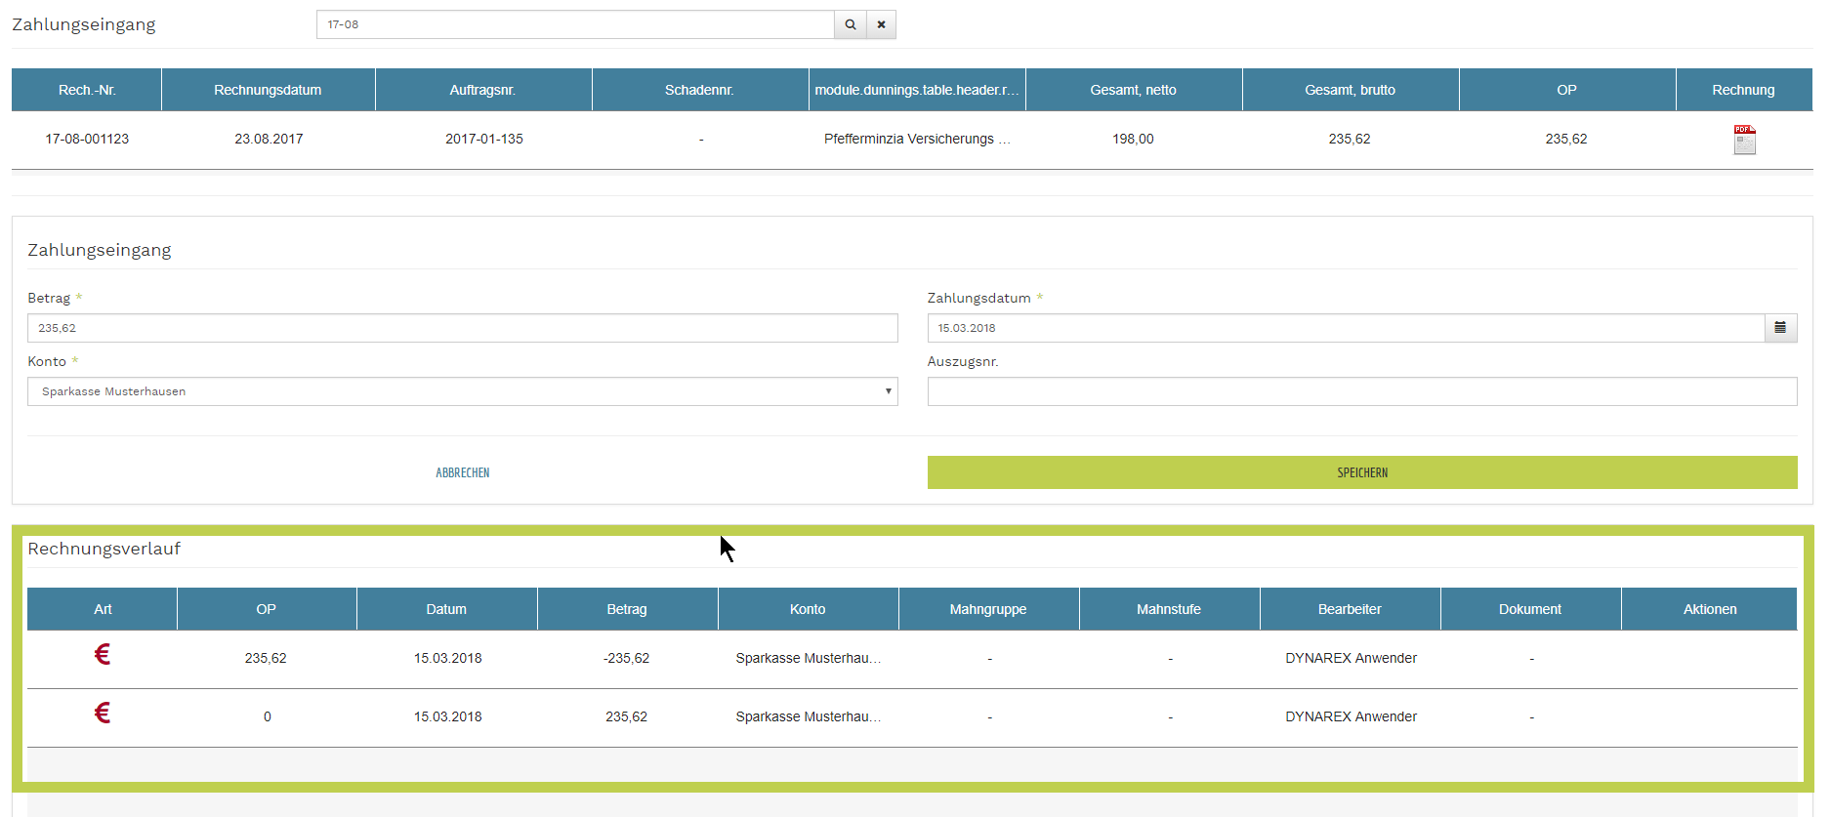1831x817 pixels.
Task: Click the Abbrechen link
Action: click(462, 472)
